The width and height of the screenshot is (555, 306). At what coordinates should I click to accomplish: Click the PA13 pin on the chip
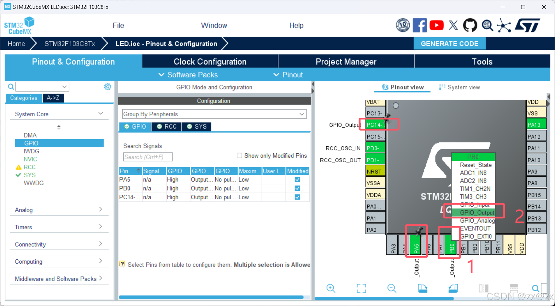pos(536,125)
